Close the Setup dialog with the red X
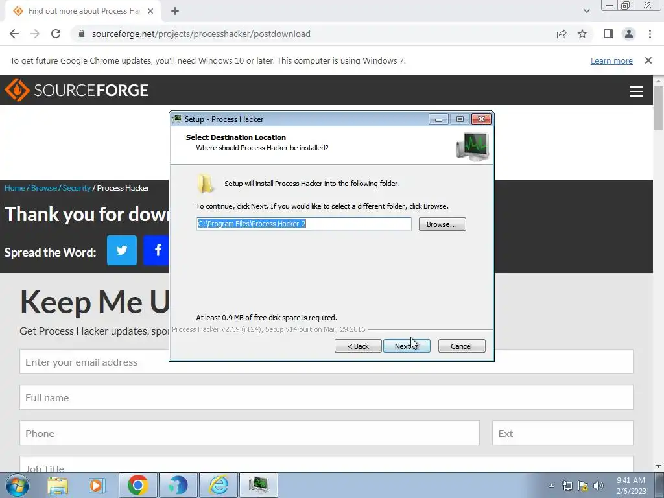664x498 pixels. (x=482, y=119)
